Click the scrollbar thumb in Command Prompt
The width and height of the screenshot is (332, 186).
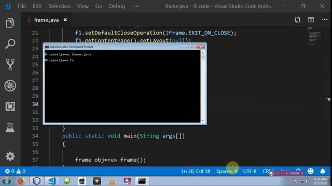point(203,57)
